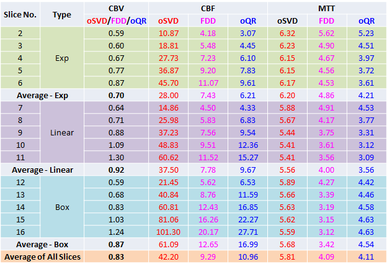Select the Average - Box row label
The image size is (387, 264).
pyautogui.click(x=42, y=244)
